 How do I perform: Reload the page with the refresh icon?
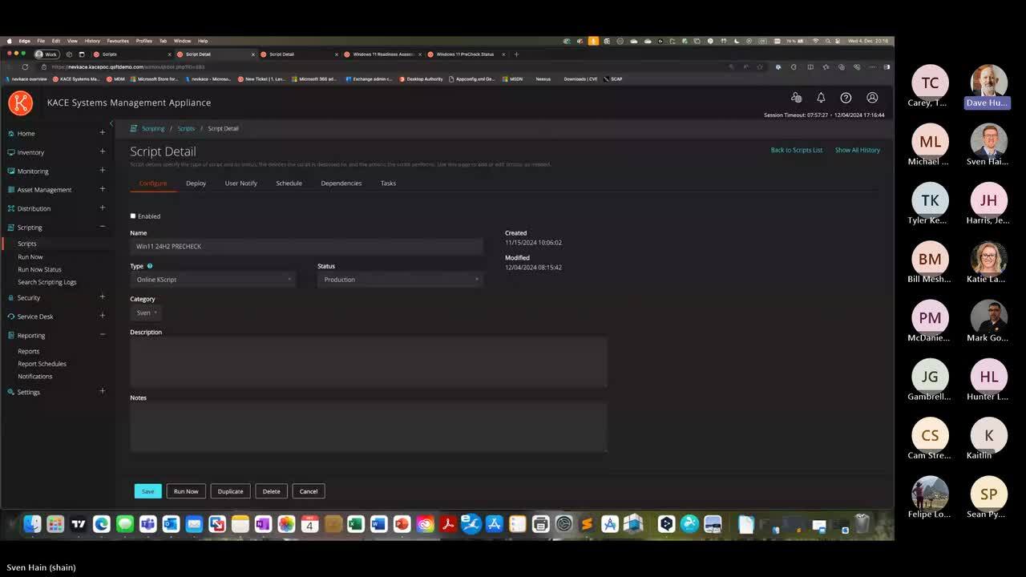tap(25, 67)
